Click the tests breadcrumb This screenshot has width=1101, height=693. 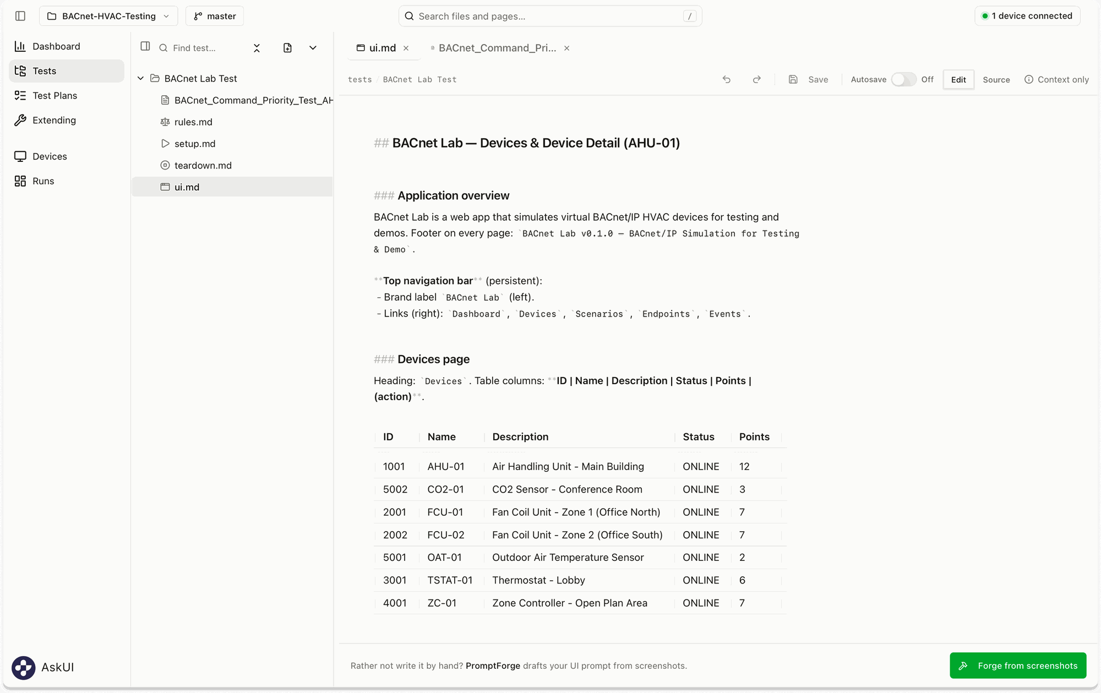(x=360, y=79)
